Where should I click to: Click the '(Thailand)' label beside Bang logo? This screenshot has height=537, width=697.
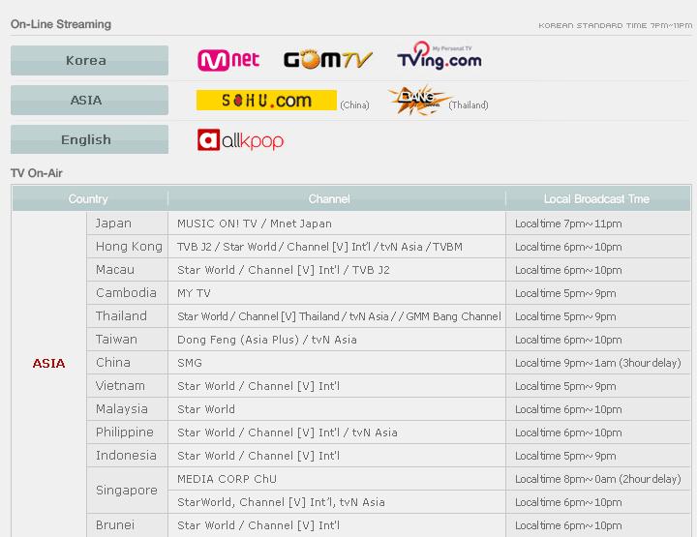[x=469, y=105]
